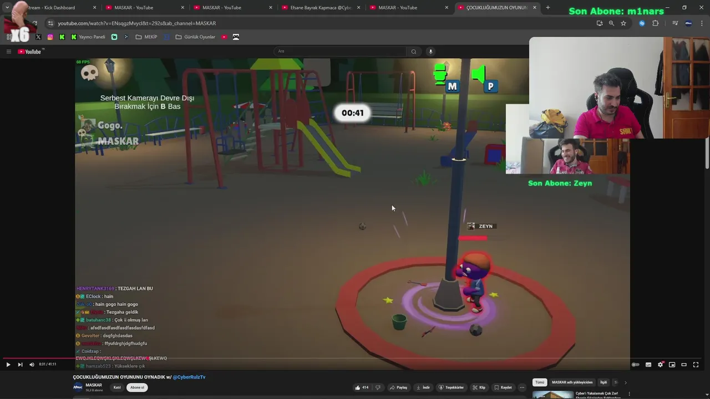The image size is (710, 399).
Task: Toggle the autoplay switch
Action: coord(636,365)
